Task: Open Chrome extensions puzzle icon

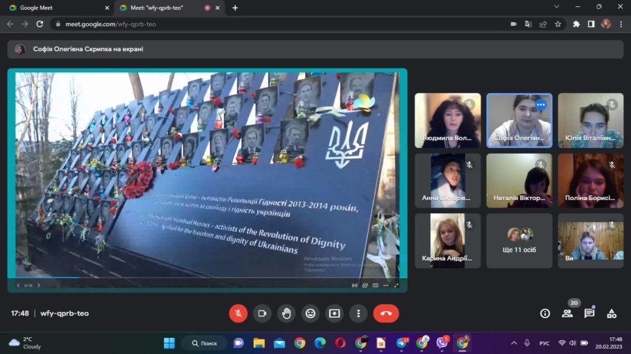Action: 576,24
